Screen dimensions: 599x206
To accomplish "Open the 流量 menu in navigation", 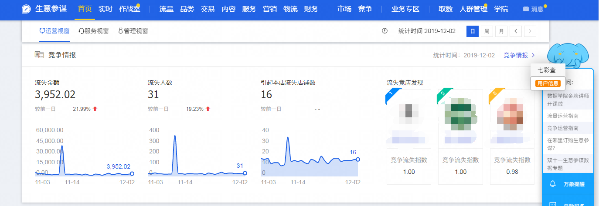I will click(166, 9).
